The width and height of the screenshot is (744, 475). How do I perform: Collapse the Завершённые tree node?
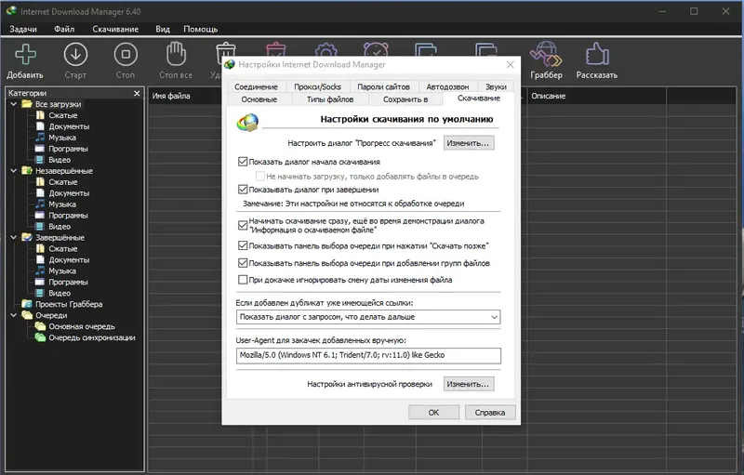coord(13,238)
